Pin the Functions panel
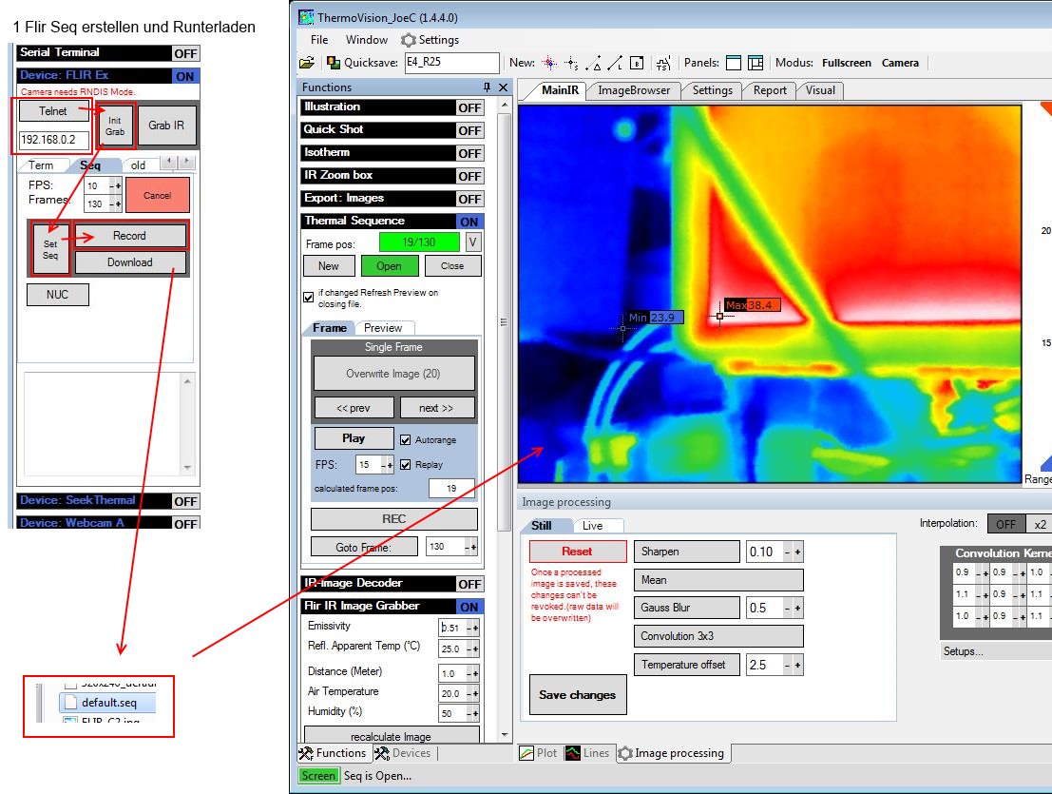The width and height of the screenshot is (1052, 794). click(x=488, y=87)
